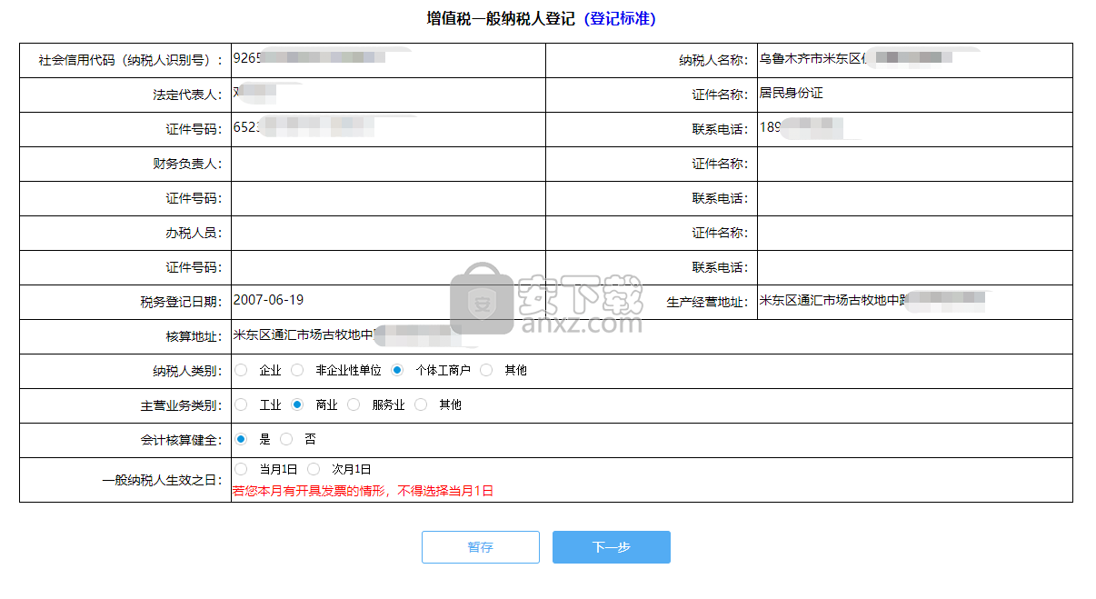Image resolution: width=1096 pixels, height=599 pixels.
Task: Click the 税务登记日期 label
Action: click(181, 303)
